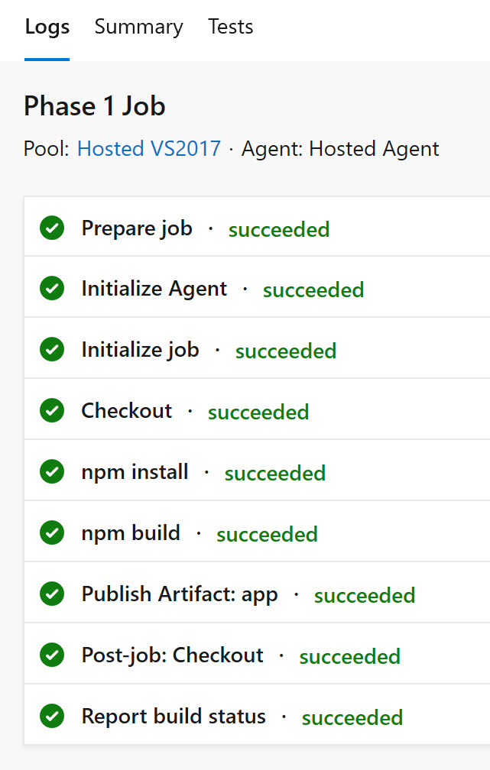Open the npm install step log
Screen dimensions: 490x770
pyautogui.click(x=257, y=471)
